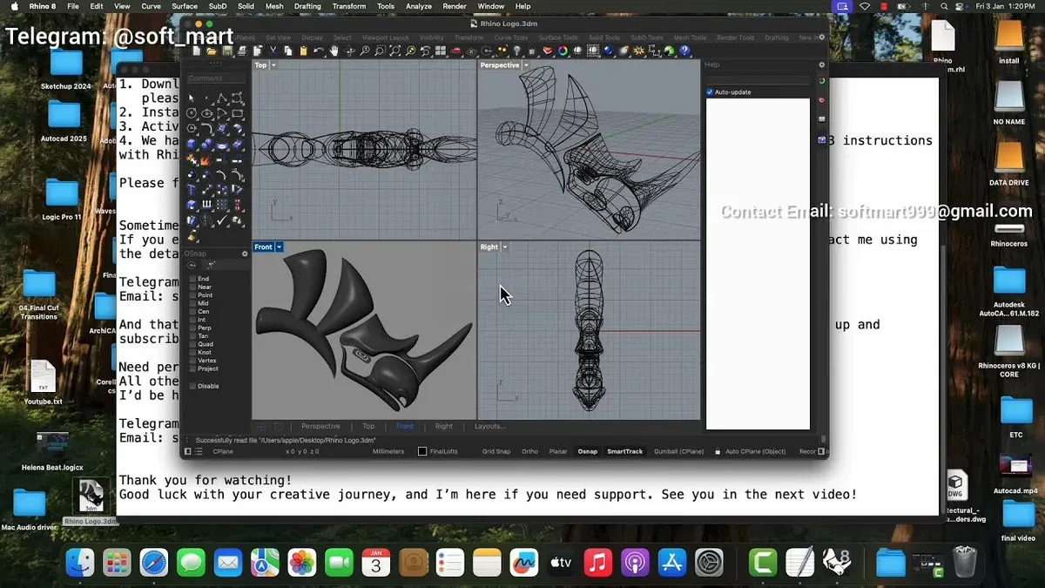Click the Open file folder icon

211,51
